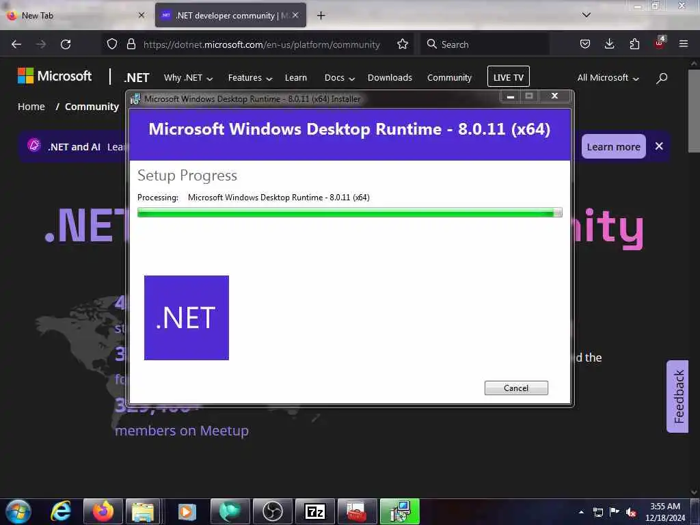Click the site search magnifier icon
Viewport: 700px width, 525px height.
pyautogui.click(x=662, y=78)
